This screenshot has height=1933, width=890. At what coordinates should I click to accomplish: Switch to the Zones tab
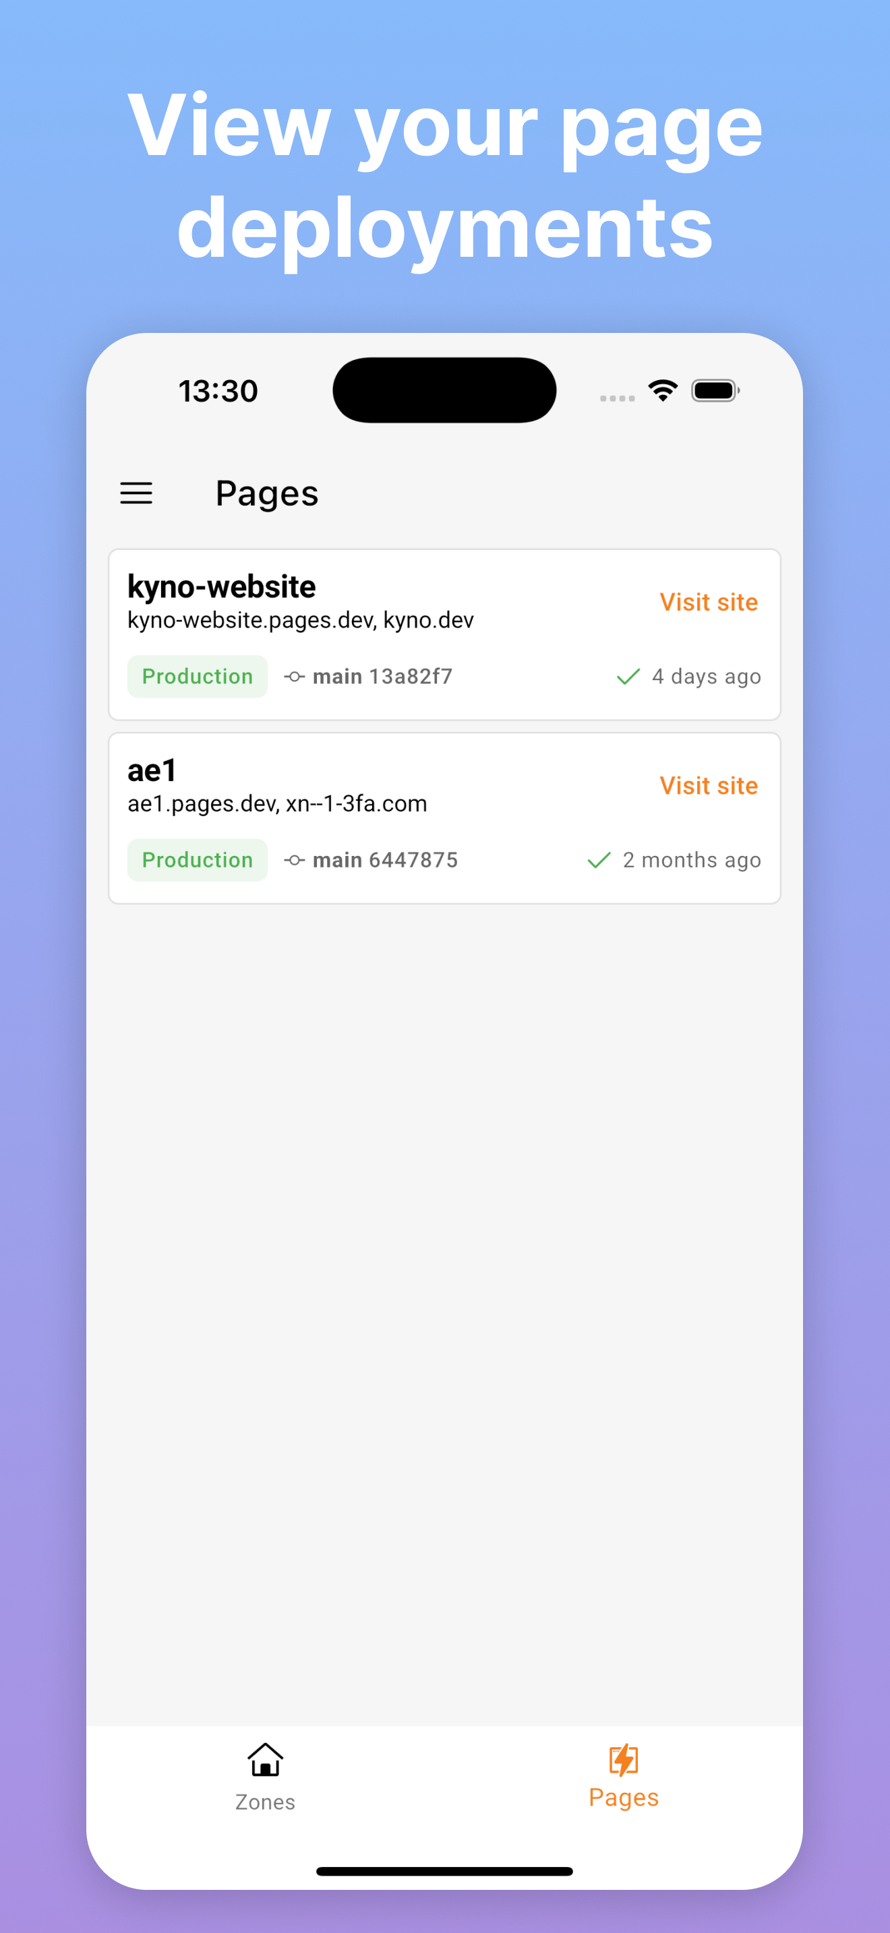click(265, 1782)
